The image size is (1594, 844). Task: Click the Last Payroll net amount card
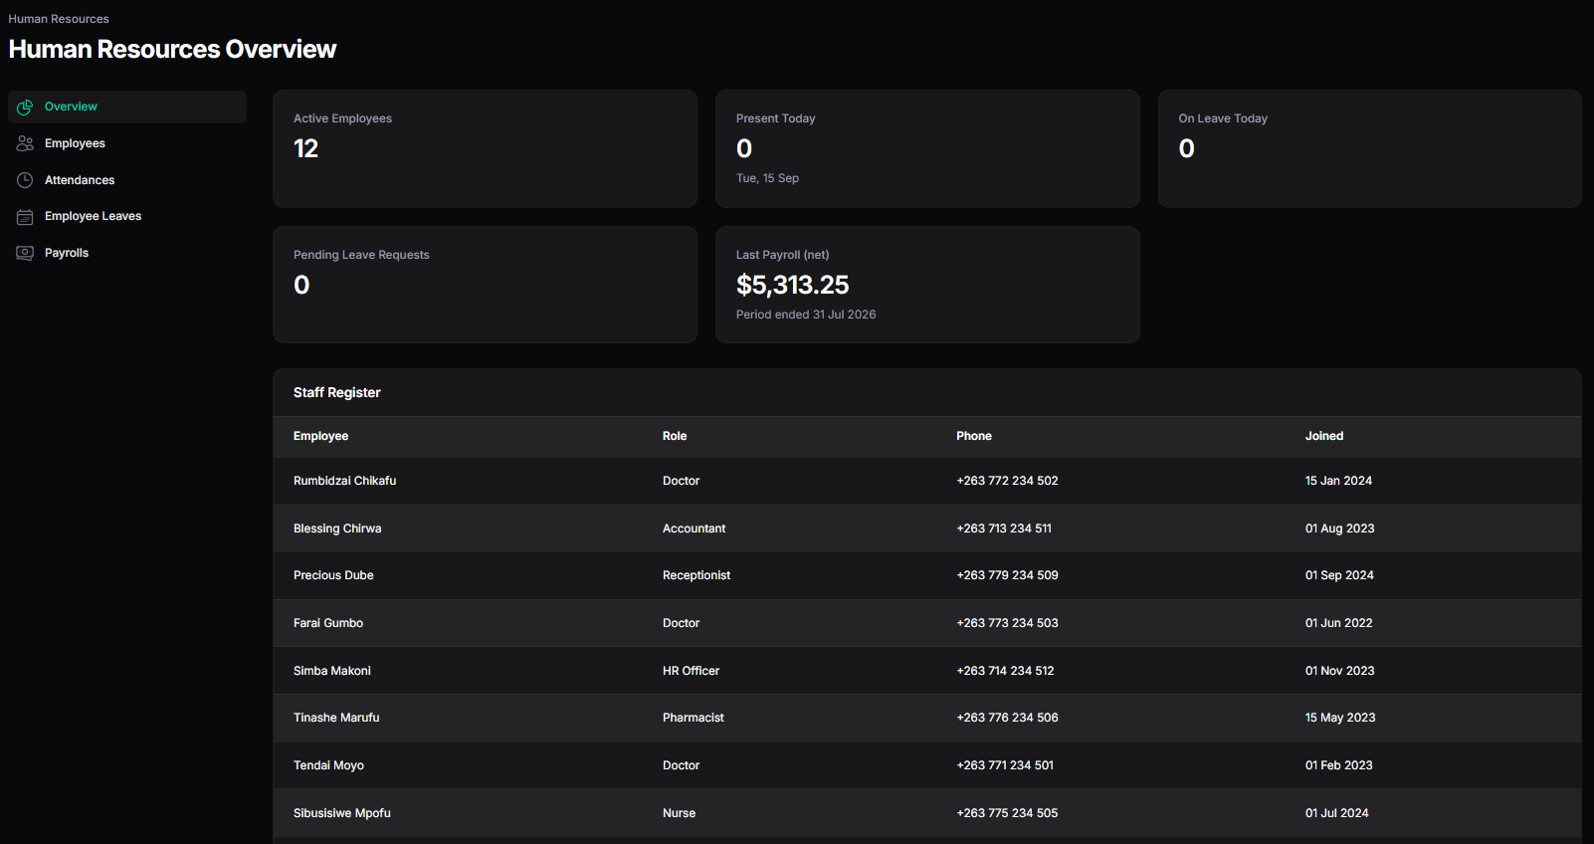tap(927, 285)
